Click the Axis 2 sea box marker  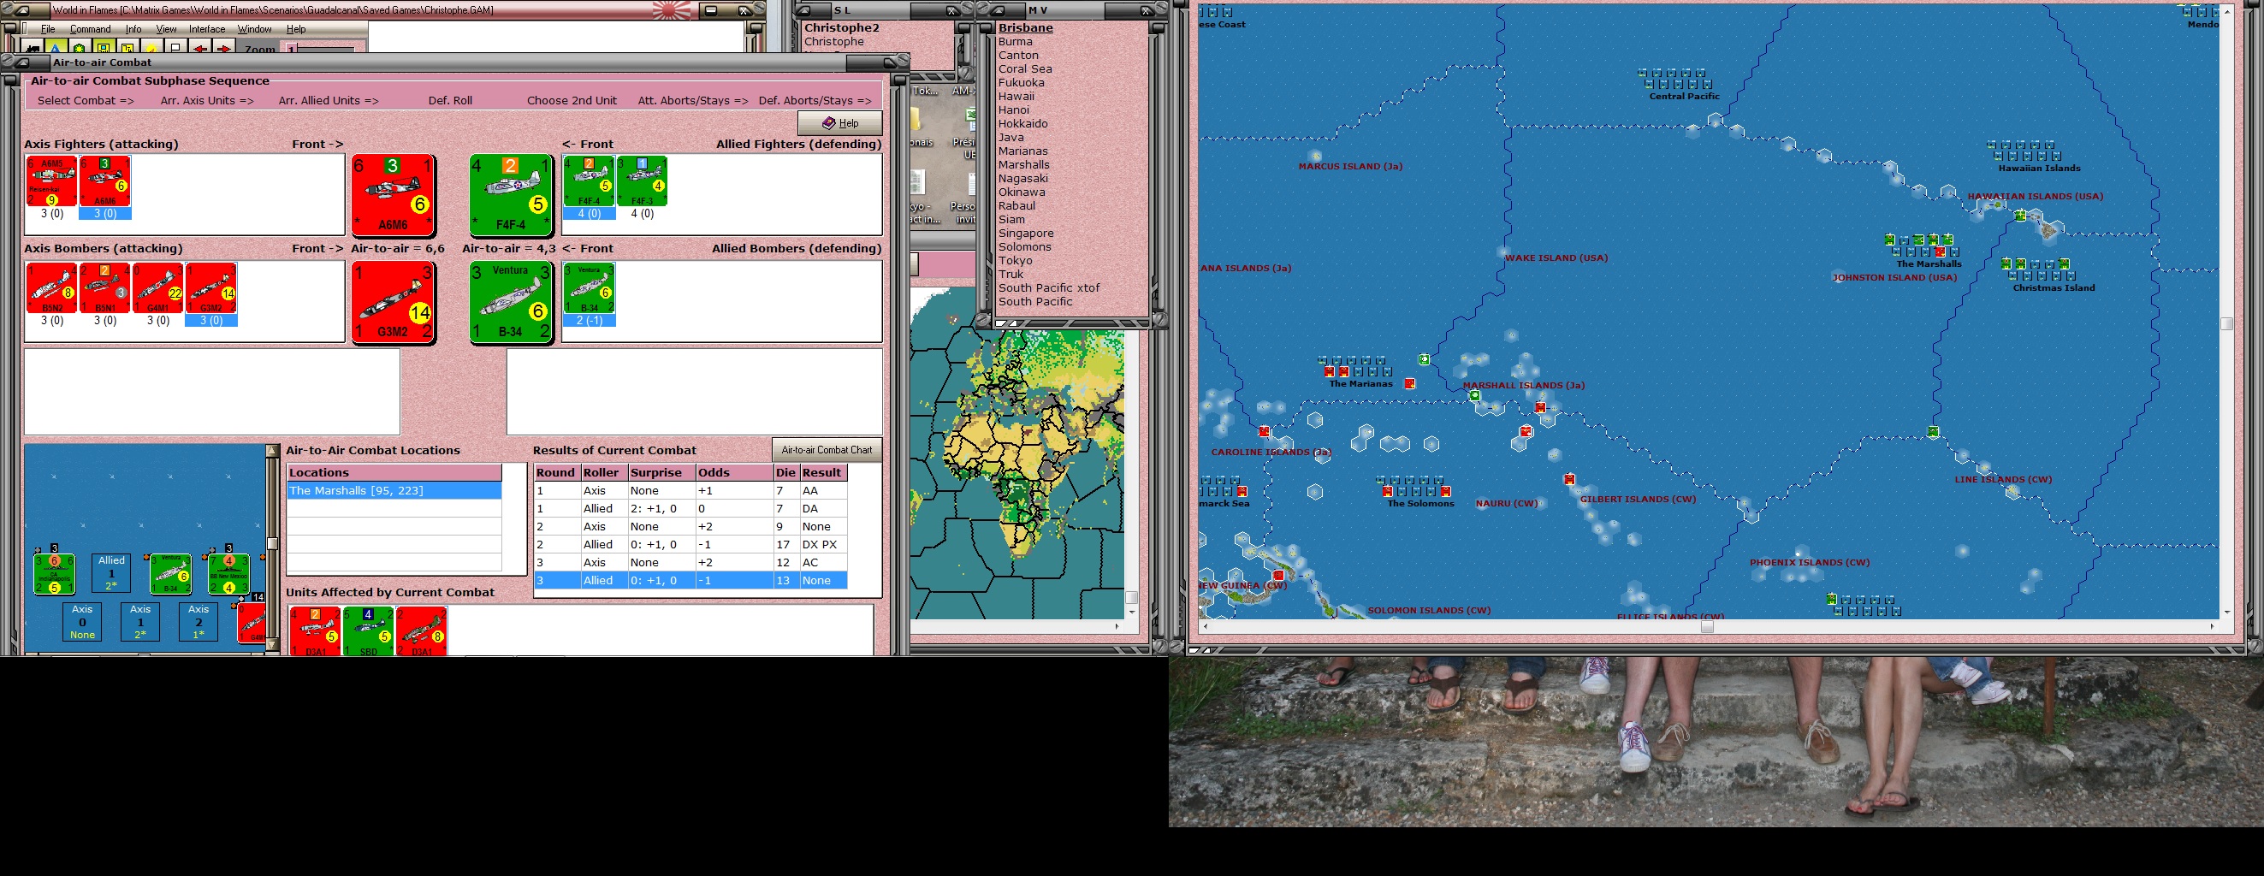(x=199, y=622)
